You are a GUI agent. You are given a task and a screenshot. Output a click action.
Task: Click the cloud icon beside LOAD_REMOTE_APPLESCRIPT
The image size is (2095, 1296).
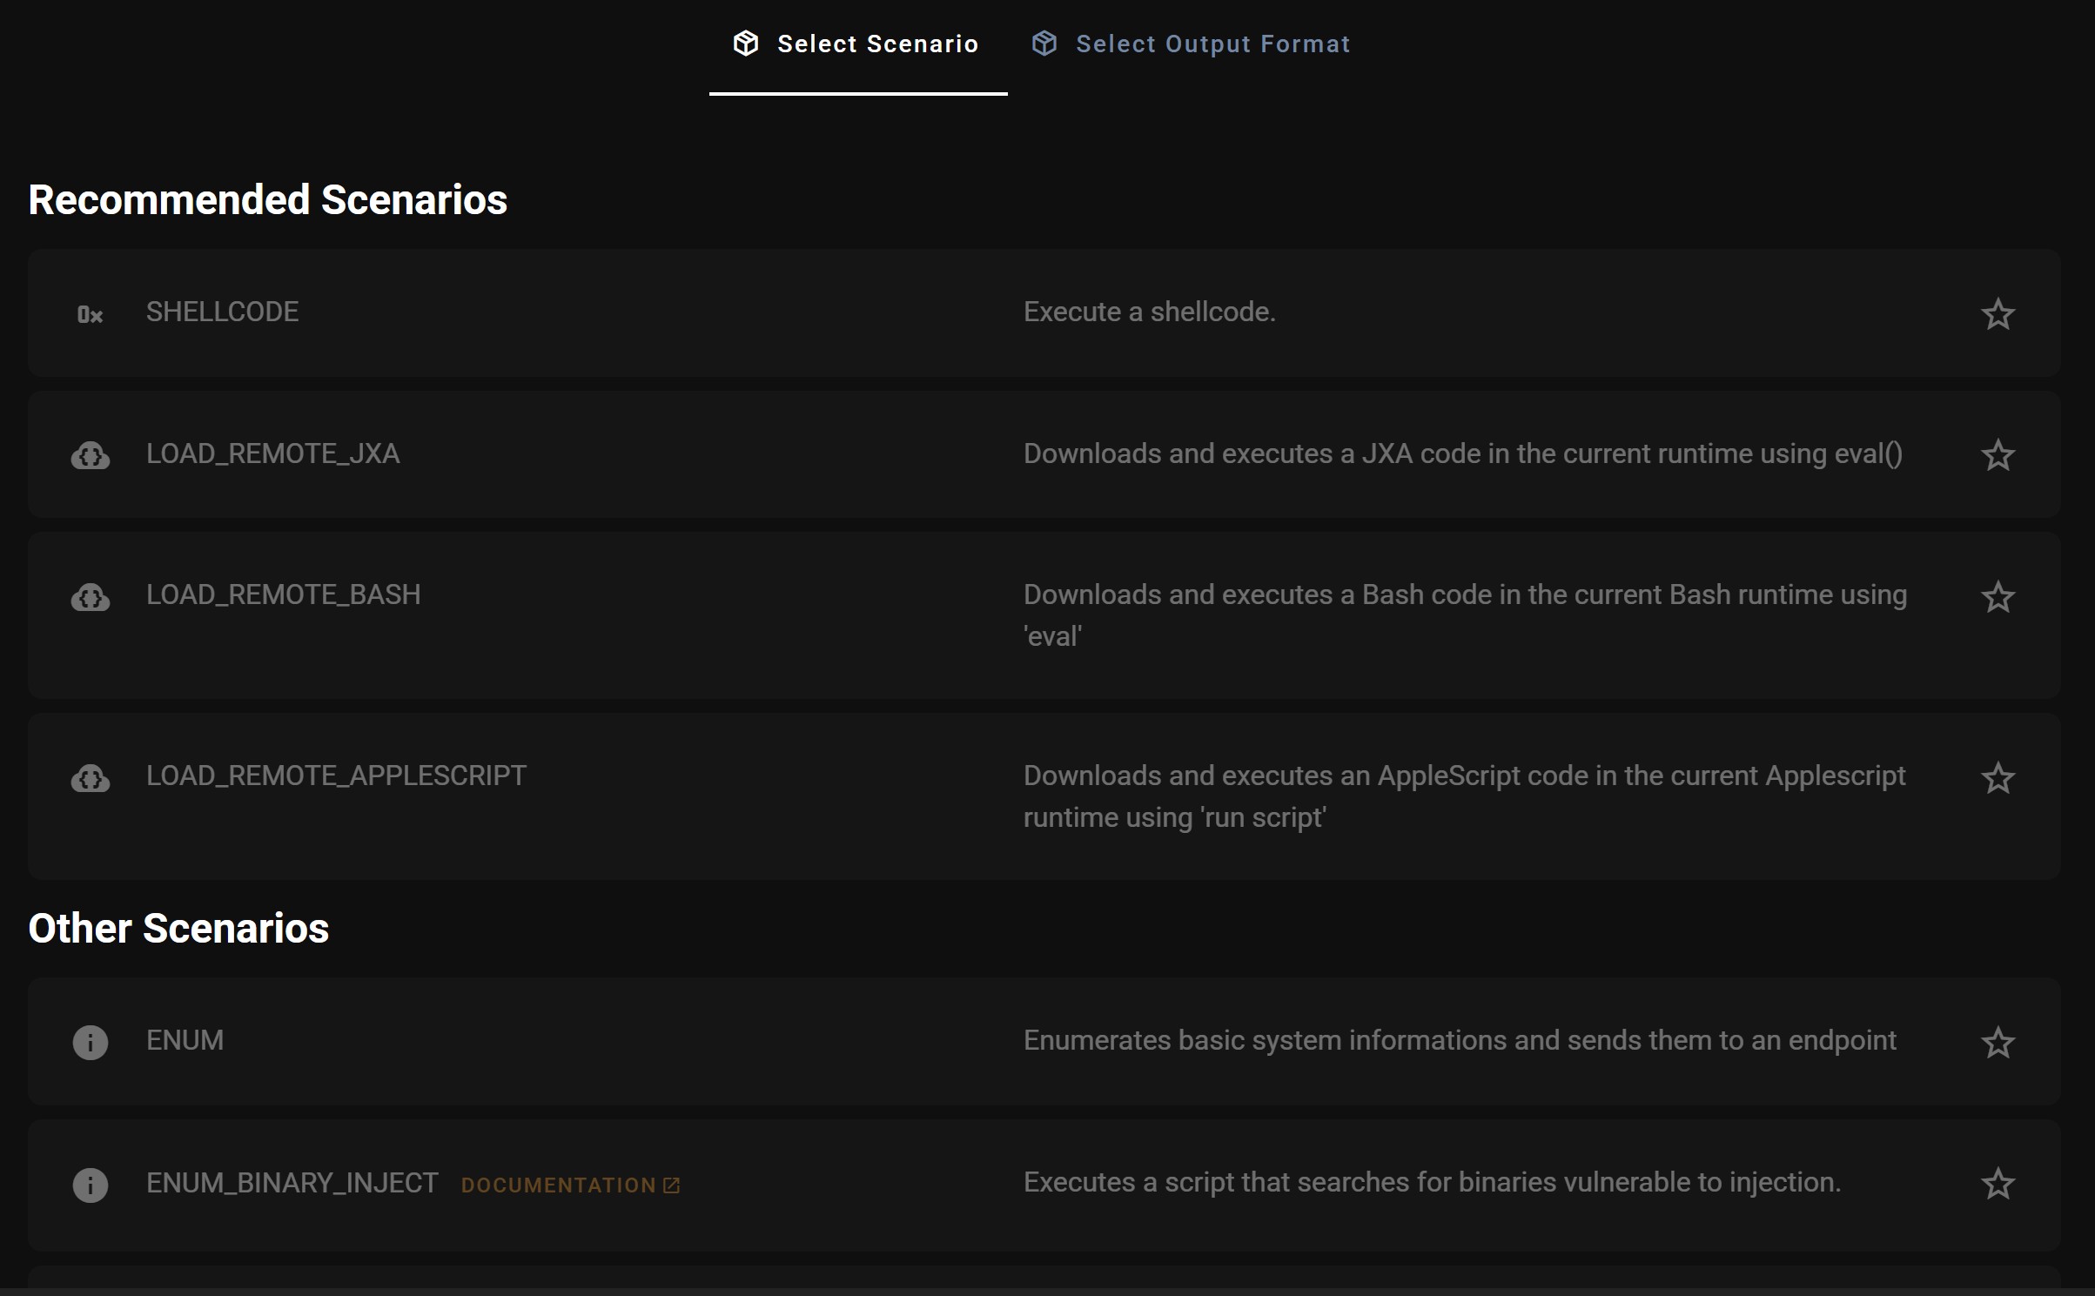pyautogui.click(x=91, y=778)
